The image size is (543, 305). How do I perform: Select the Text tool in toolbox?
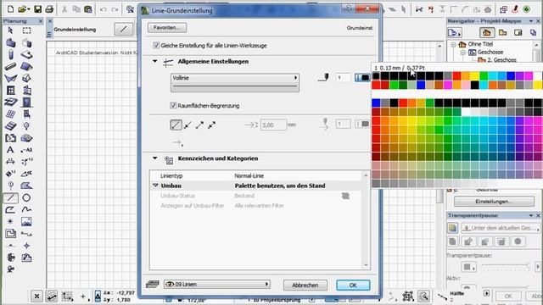click(10, 150)
